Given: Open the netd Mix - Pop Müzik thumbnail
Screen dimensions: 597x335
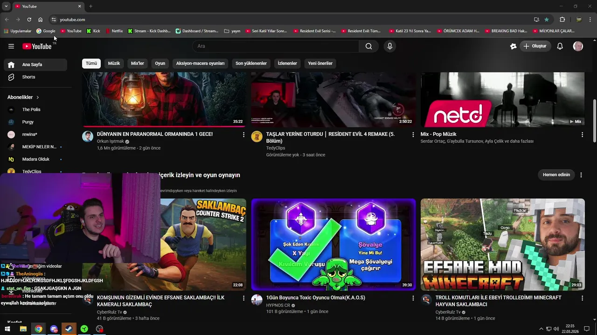Looking at the screenshot, I should 503,100.
